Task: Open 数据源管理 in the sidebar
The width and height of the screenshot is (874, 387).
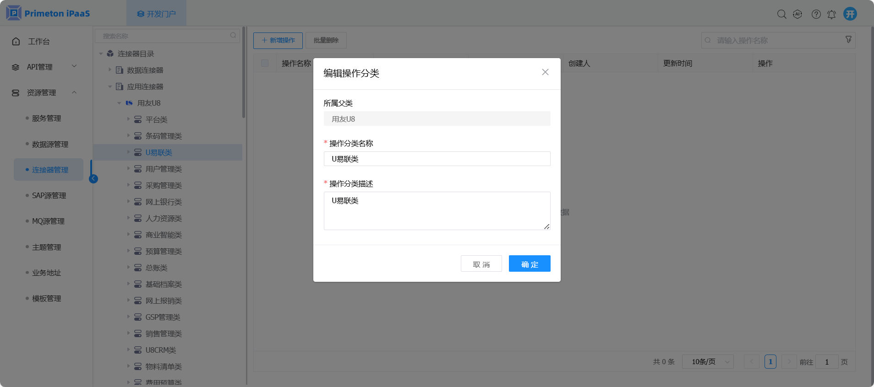Action: (50, 144)
